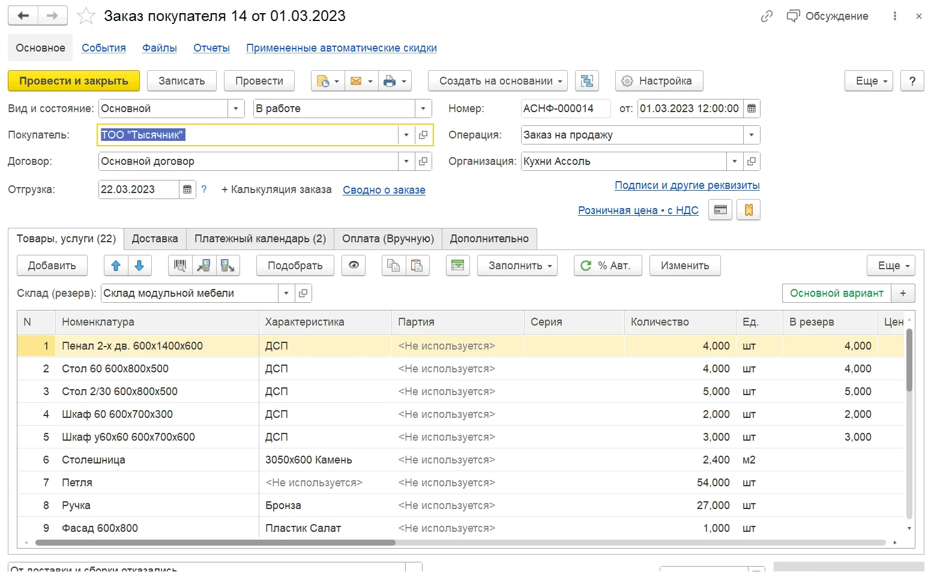Expand the Покупатель dropdown list
931x581 pixels.
406,135
